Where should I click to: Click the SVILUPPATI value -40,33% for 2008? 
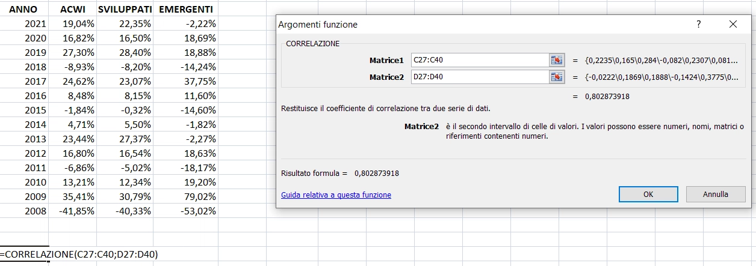click(x=125, y=211)
